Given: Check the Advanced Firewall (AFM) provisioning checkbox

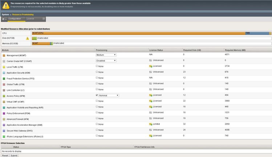Looking at the screenshot, I should [x=97, y=118].
